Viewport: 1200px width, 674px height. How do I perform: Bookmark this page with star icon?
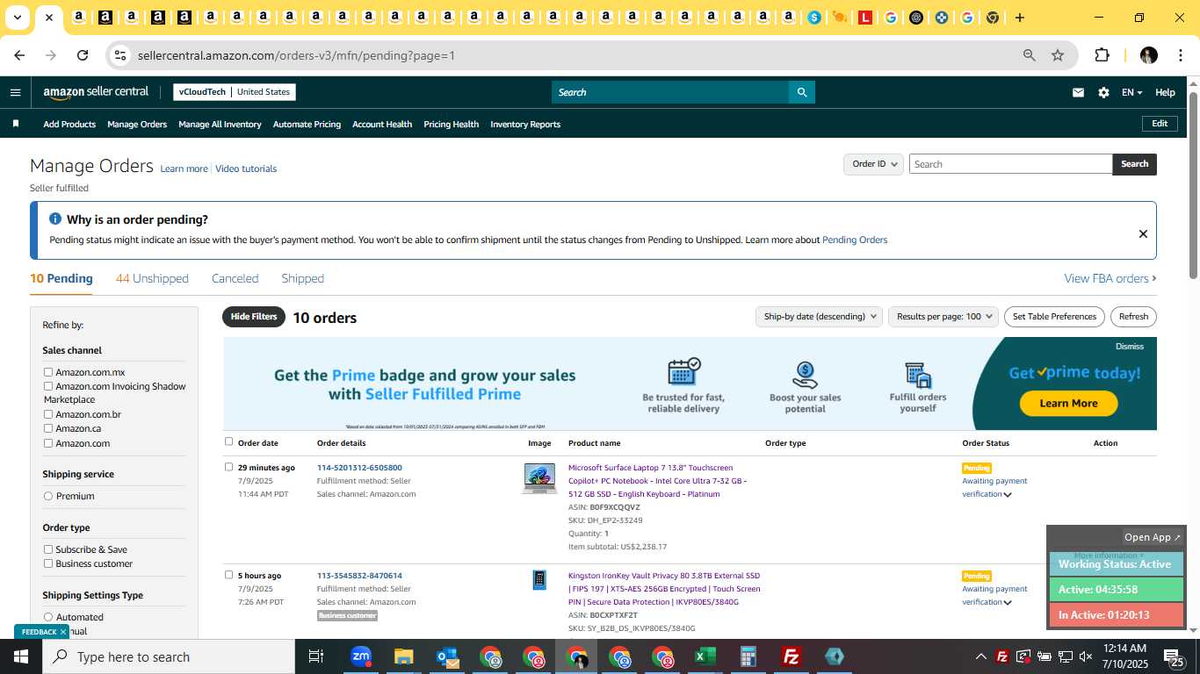tap(1058, 55)
